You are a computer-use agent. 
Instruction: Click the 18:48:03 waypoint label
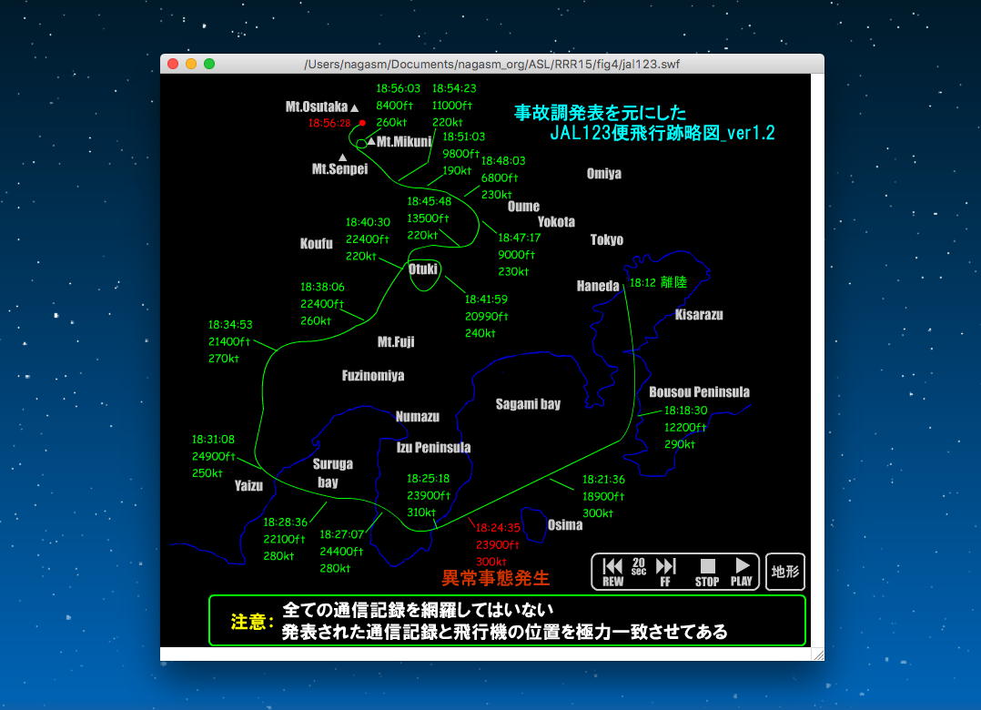click(x=503, y=161)
